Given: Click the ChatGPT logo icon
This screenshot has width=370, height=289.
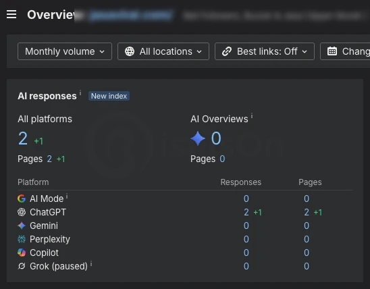Looking at the screenshot, I should [22, 212].
